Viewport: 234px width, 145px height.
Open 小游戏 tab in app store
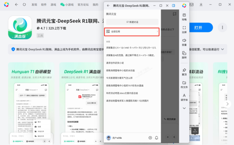click(67, 5)
